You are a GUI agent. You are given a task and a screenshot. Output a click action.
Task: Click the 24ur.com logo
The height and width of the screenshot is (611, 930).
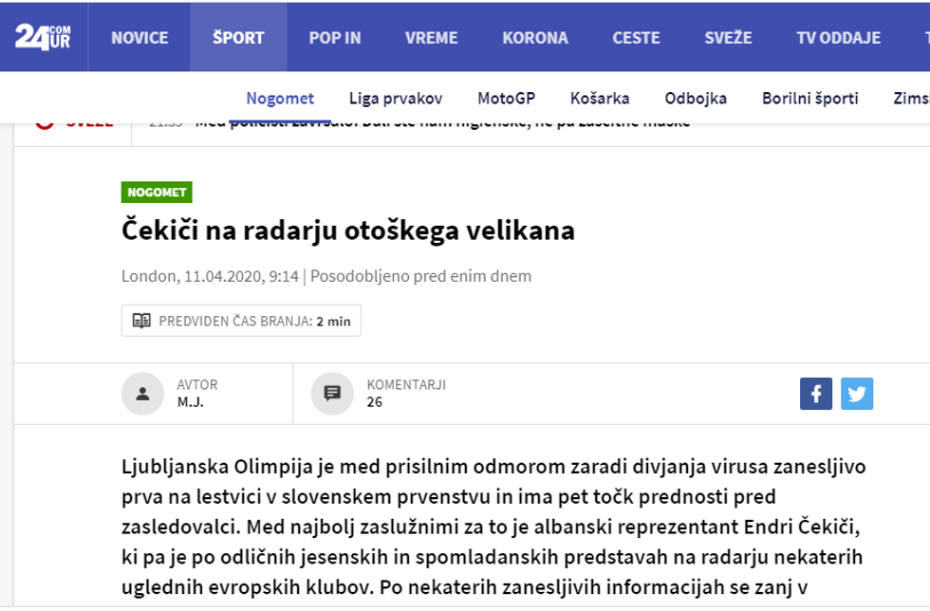coord(43,36)
